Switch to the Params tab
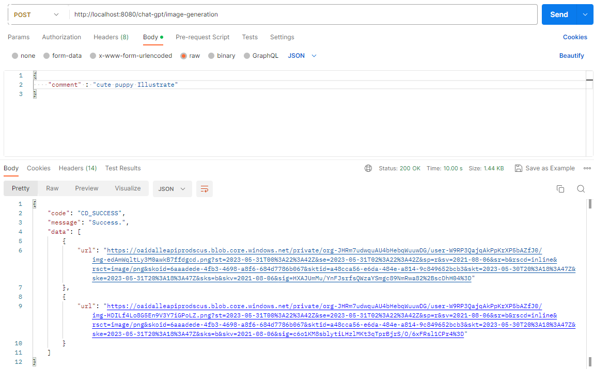Screen dimensions: 594x369 pyautogui.click(x=19, y=37)
